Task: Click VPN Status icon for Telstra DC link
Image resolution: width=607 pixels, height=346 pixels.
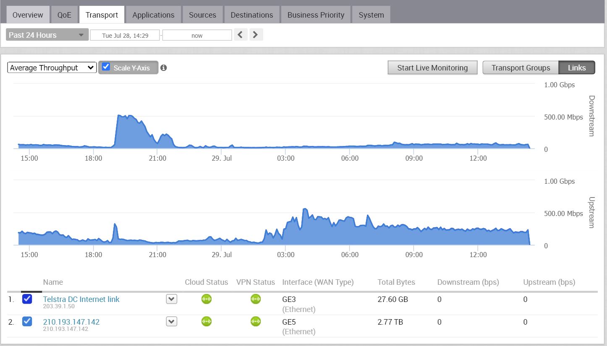Action: tap(256, 299)
